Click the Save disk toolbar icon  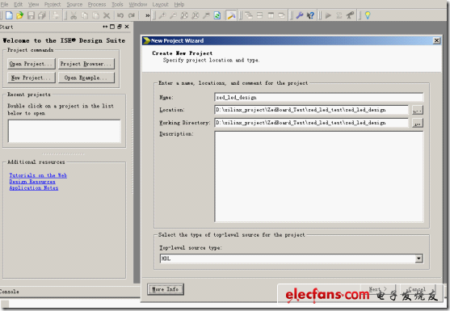[x=31, y=15]
